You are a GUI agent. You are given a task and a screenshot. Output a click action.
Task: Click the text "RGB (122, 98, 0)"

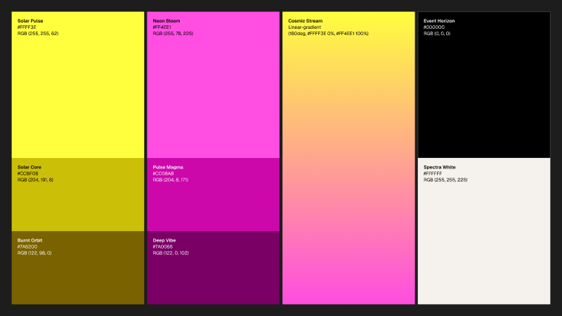click(x=34, y=253)
